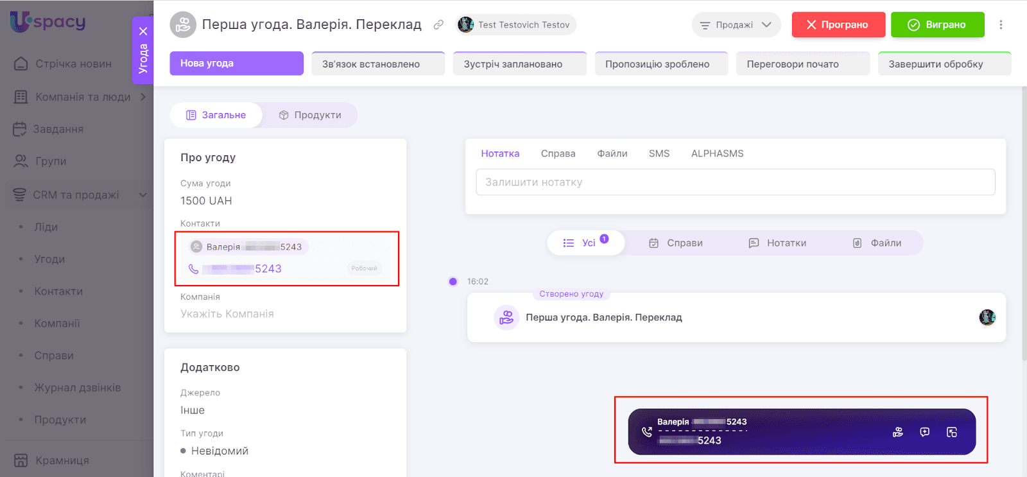Select the SMS tab
The image size is (1027, 477).
coord(659,153)
